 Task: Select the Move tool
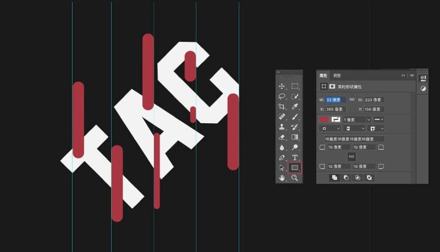282,86
